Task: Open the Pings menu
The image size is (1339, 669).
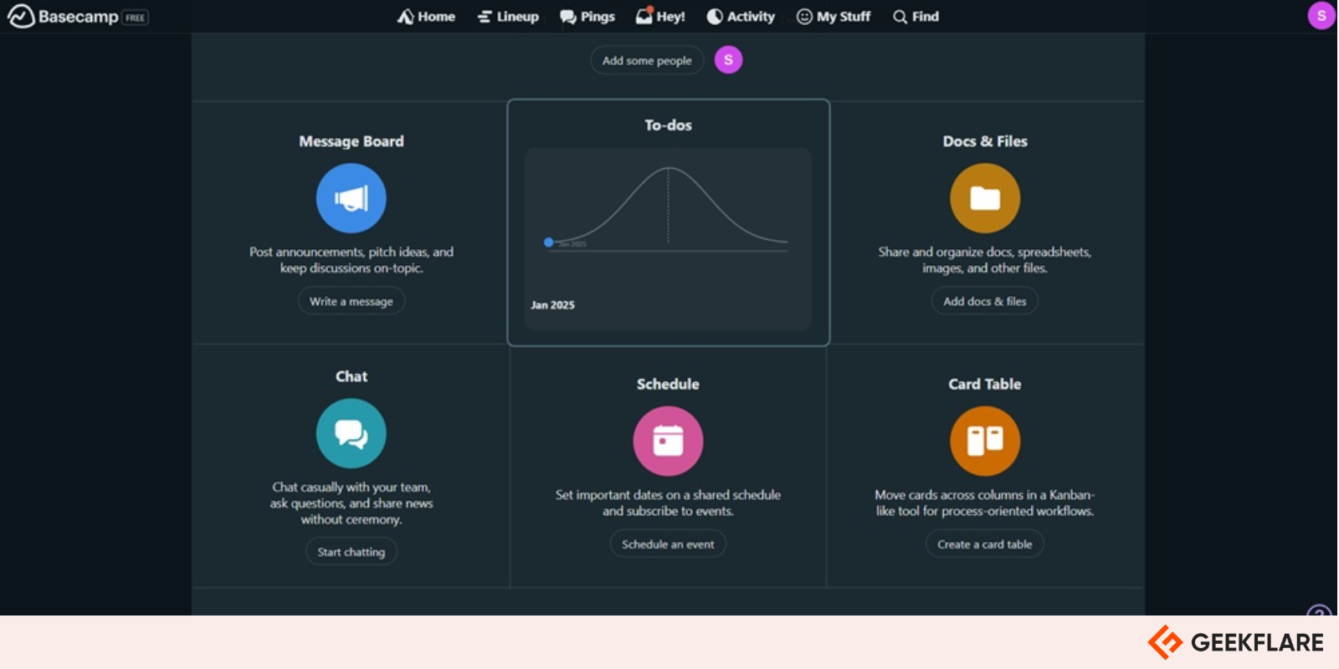Action: click(x=587, y=17)
